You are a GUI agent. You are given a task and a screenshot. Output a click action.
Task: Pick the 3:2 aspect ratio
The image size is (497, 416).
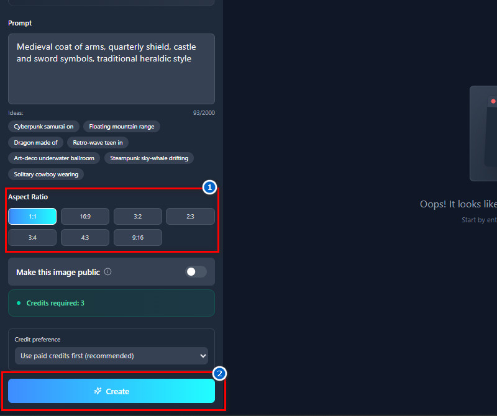[137, 216]
